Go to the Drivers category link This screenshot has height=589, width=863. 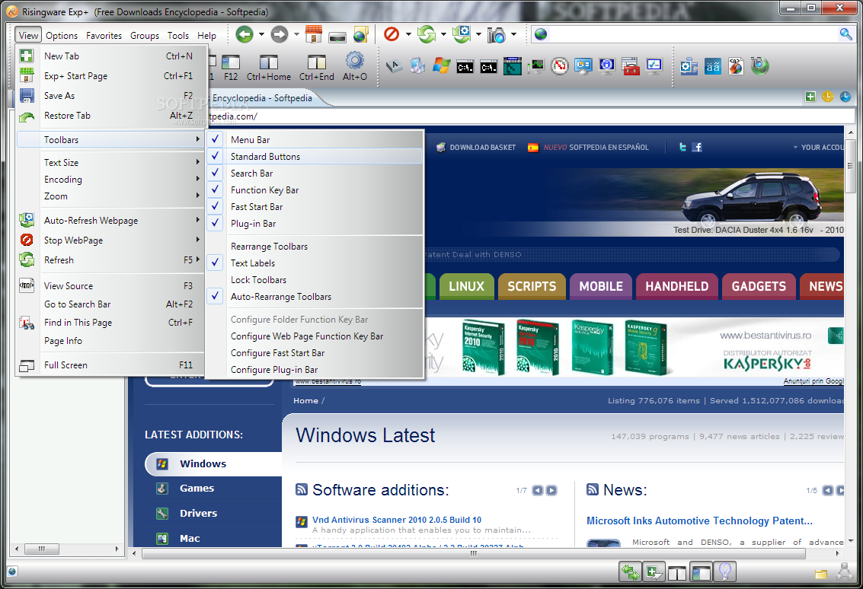click(198, 513)
